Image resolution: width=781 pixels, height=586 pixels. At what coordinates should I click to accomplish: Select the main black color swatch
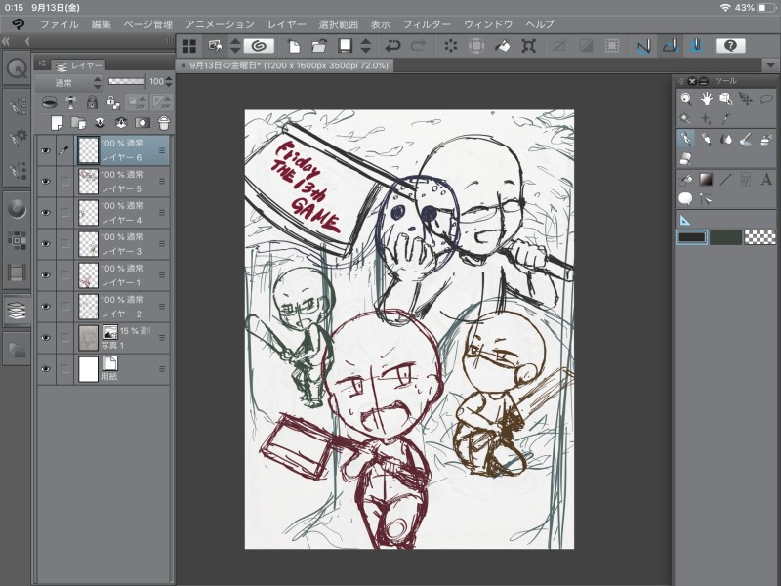tap(691, 237)
